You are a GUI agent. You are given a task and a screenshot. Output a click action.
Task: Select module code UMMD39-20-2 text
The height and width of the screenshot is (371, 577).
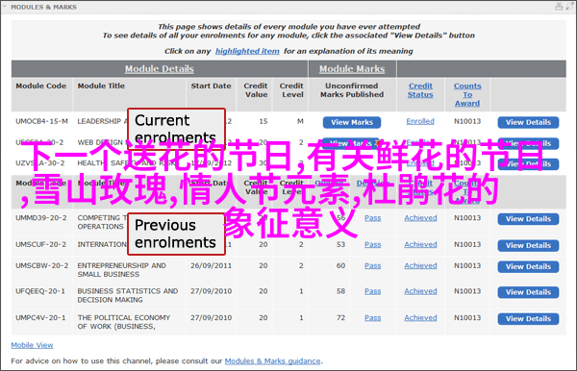(41, 218)
